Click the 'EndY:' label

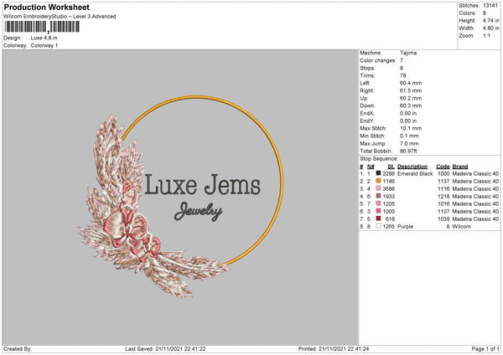[367, 121]
